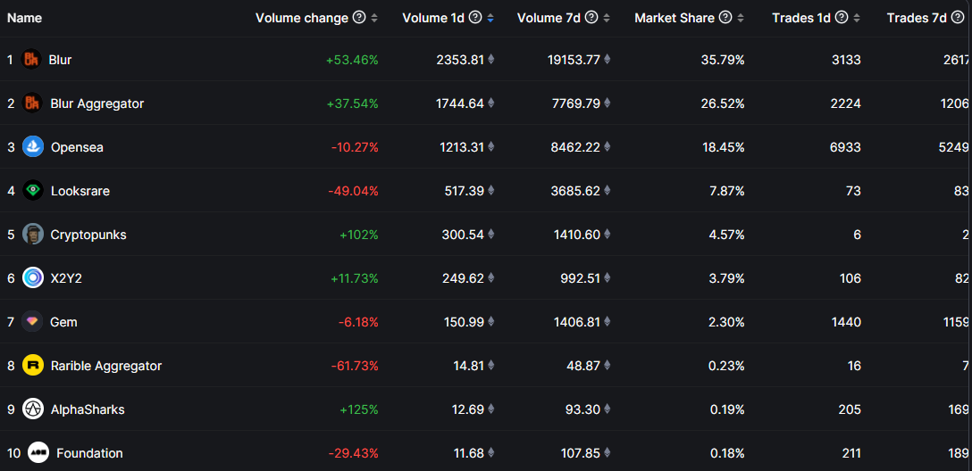Sort table by Volume change arrows
Viewport: 972px width, 471px height.
374,18
